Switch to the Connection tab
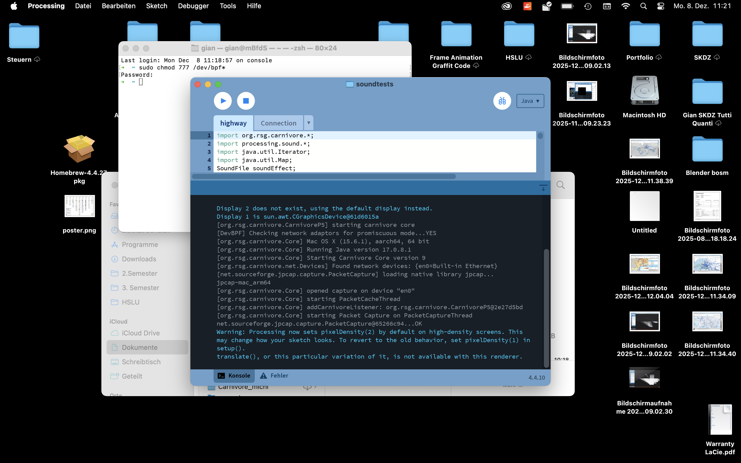 pyautogui.click(x=278, y=123)
